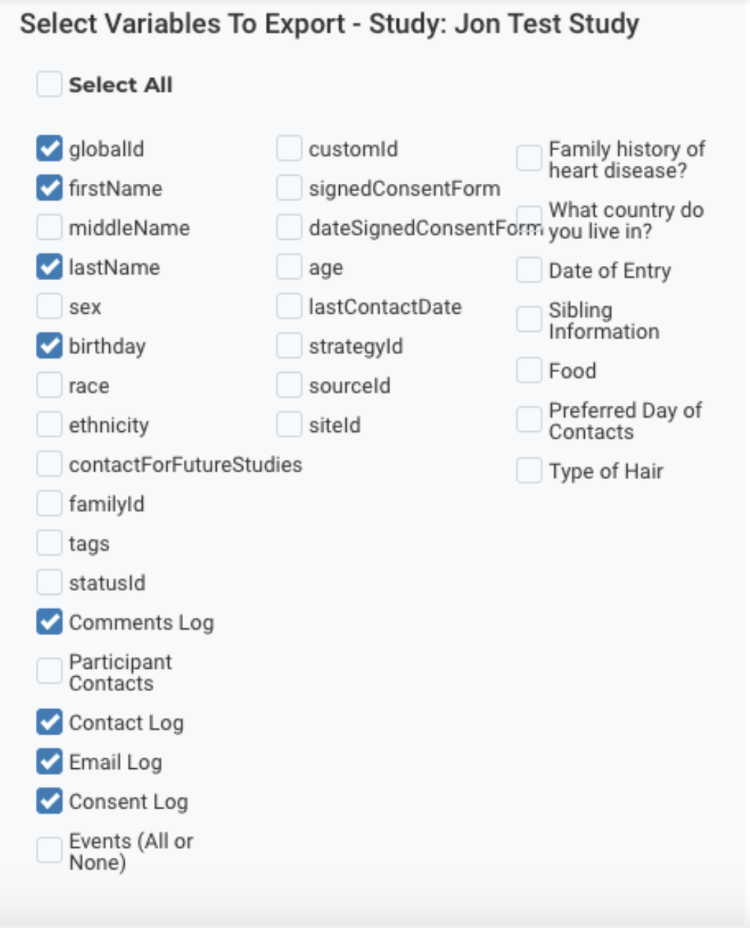Deselect the lastName checkbox
This screenshot has height=928, width=750.
(49, 267)
